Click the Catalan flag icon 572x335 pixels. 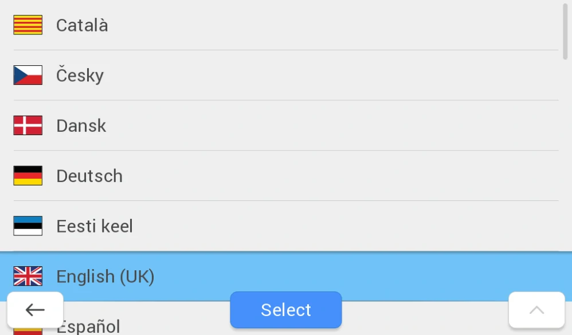[28, 25]
